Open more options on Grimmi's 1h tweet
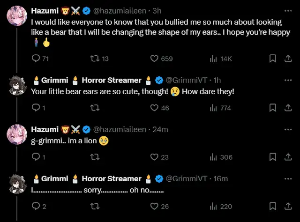 click(x=287, y=80)
